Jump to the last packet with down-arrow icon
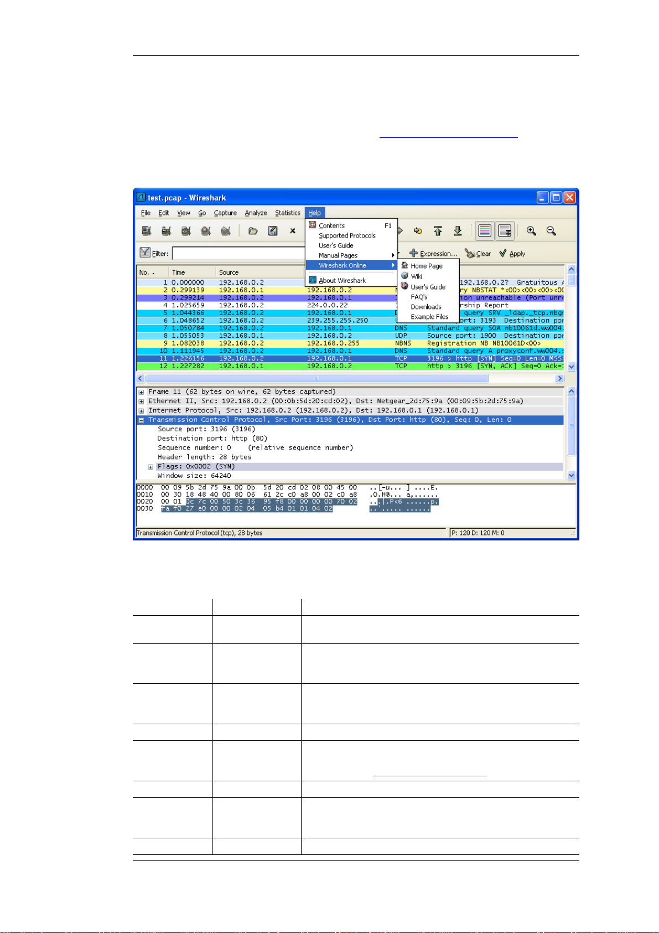This screenshot has height=933, width=659. tap(458, 231)
